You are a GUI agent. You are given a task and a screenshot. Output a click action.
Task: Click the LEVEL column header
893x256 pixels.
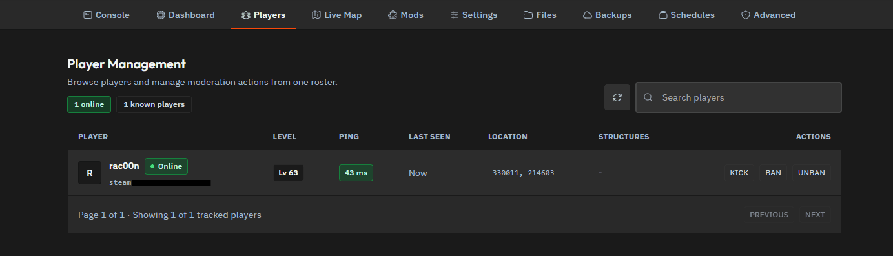tap(285, 137)
